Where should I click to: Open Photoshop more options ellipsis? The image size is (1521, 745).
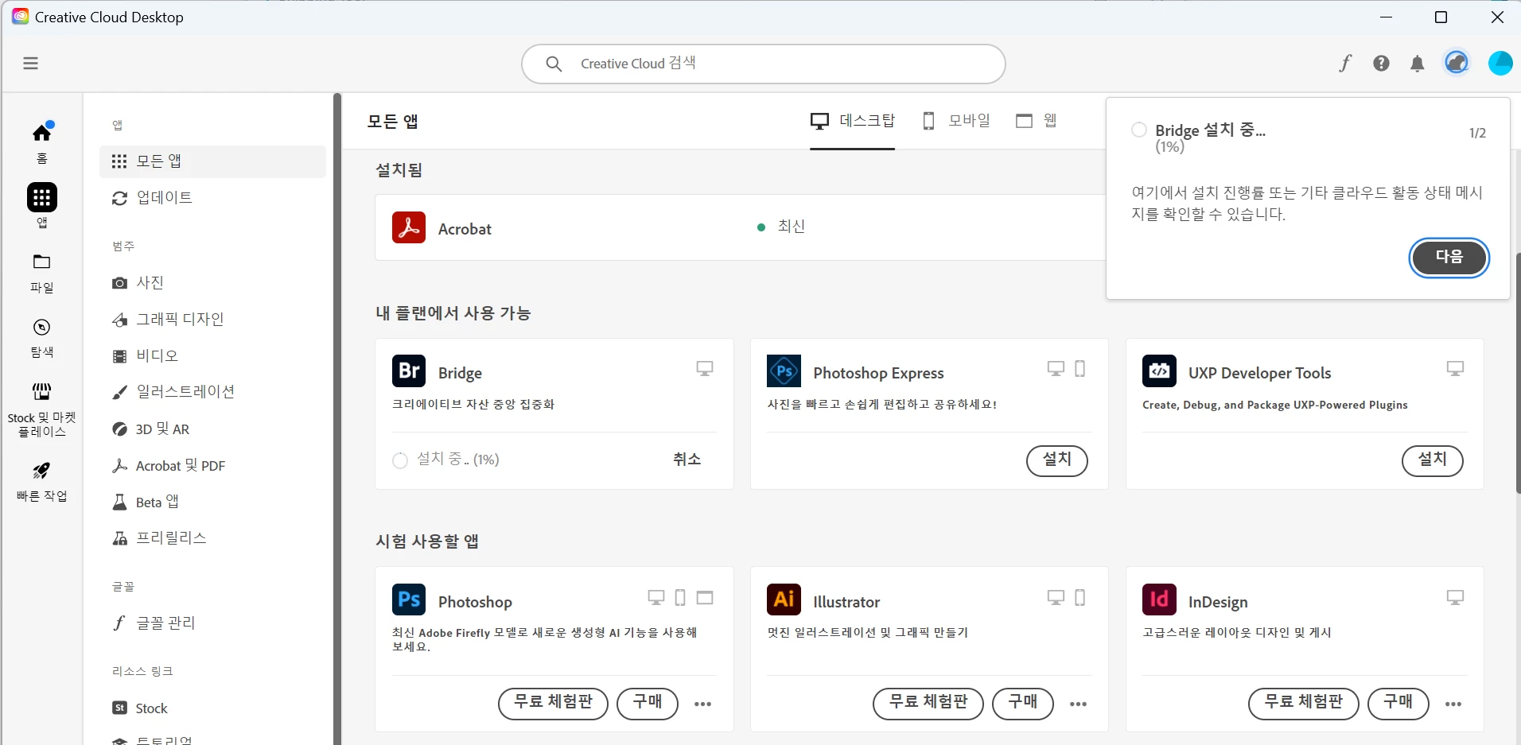tap(702, 704)
